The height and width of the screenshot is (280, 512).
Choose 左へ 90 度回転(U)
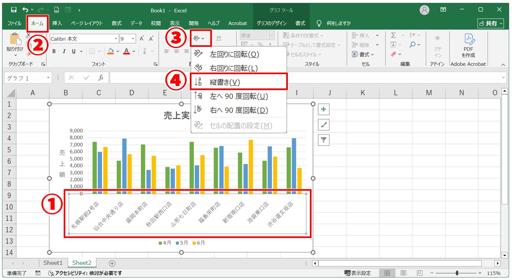(x=239, y=96)
